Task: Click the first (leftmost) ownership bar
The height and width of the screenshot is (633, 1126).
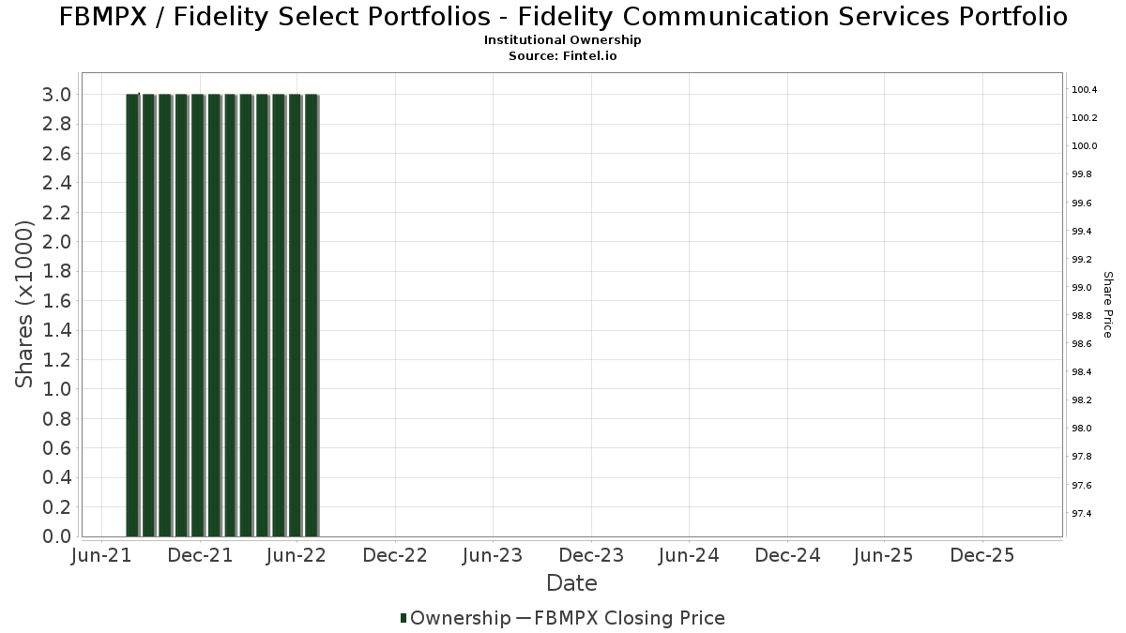Action: click(x=132, y=315)
